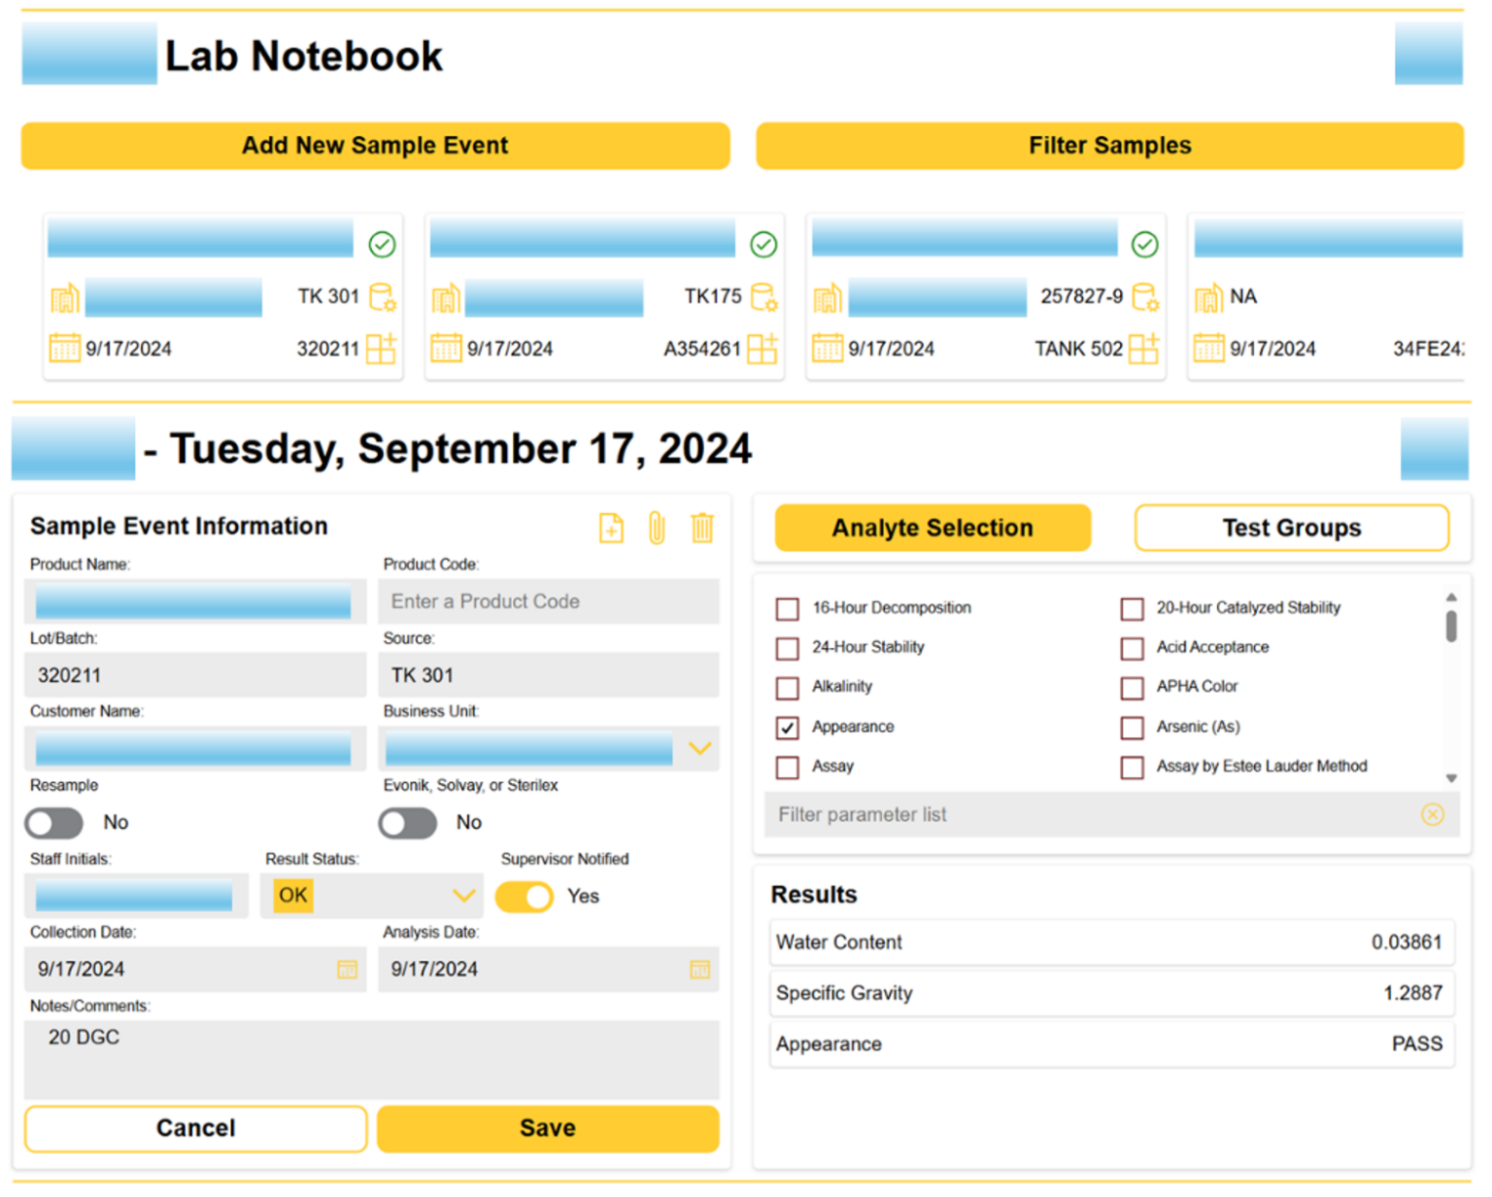The height and width of the screenshot is (1197, 1492).
Task: Click Add New Sample Event
Action: pos(375,145)
